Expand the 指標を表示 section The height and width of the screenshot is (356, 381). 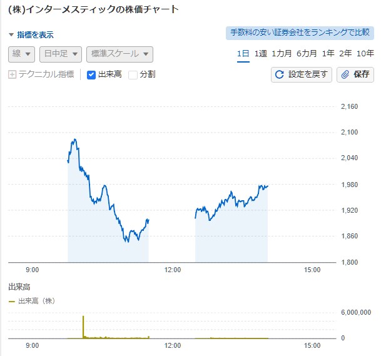(31, 35)
